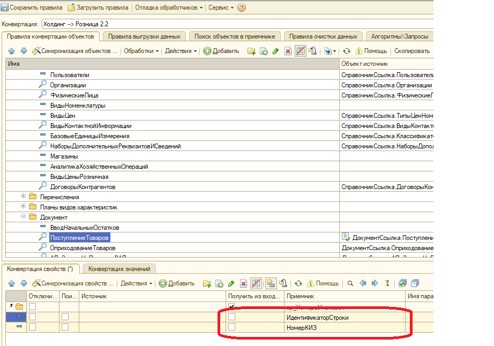The height and width of the screenshot is (346, 494).
Task: Select the ОприходованиеТоваров document rule
Action: tap(83, 248)
